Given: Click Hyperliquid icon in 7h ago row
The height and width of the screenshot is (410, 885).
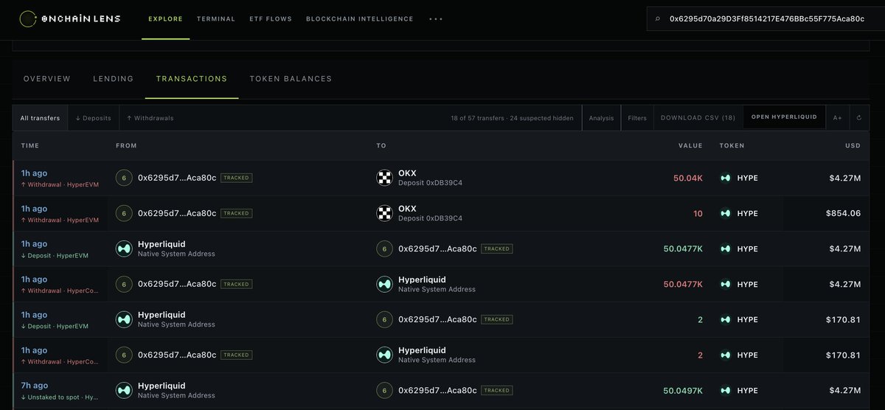Looking at the screenshot, I should pos(124,390).
